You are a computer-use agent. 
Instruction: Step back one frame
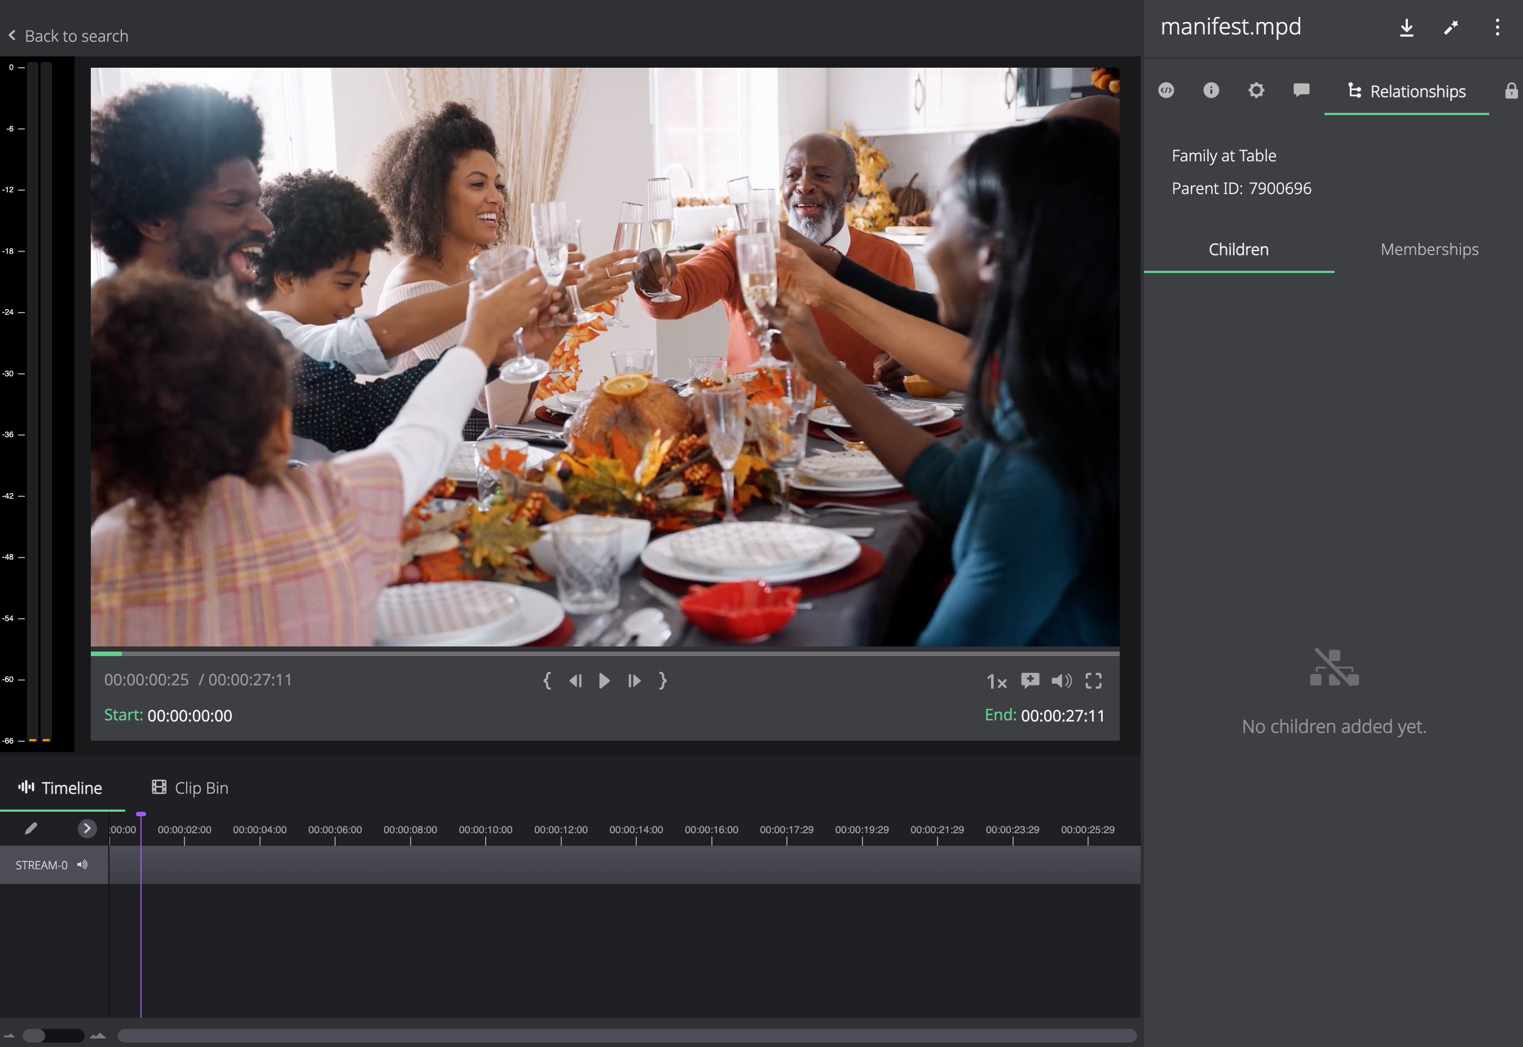point(575,681)
